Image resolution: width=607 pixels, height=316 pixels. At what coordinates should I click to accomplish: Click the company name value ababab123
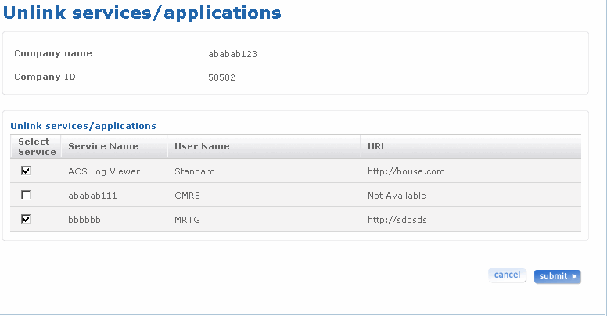tap(232, 54)
